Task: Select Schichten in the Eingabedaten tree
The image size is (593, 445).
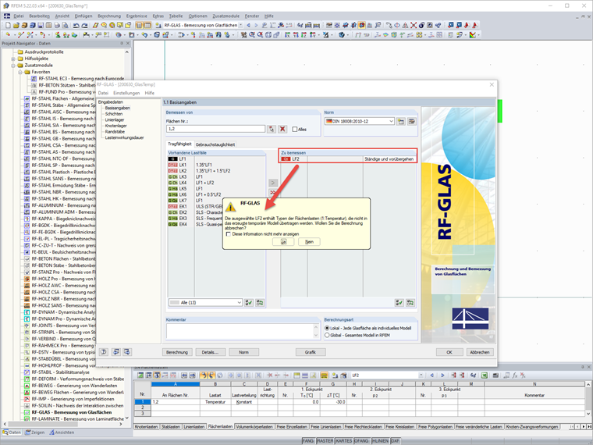Action: point(113,114)
